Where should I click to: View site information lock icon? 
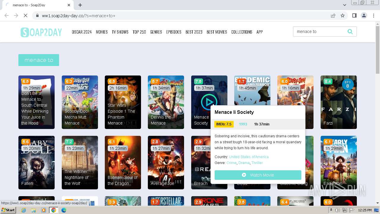click(37, 16)
